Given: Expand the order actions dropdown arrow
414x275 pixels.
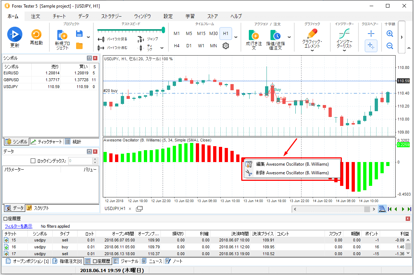Looking at the screenshot, I should [289, 37].
